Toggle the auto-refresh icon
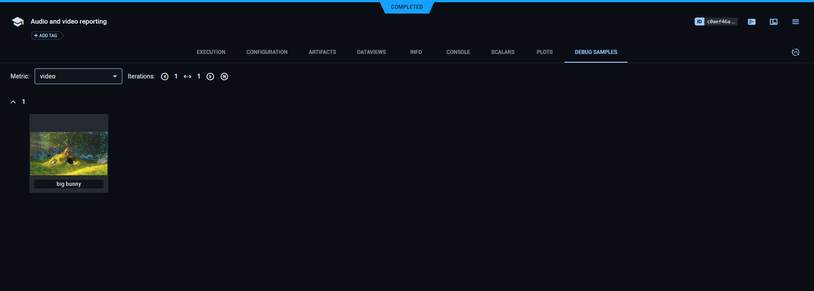 (795, 52)
